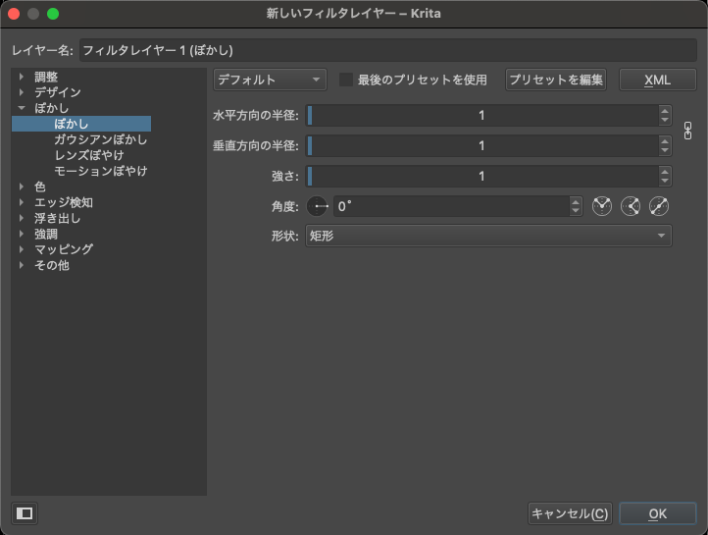Select the ガウシアンぼかし filter
The height and width of the screenshot is (535, 708).
[x=101, y=139]
